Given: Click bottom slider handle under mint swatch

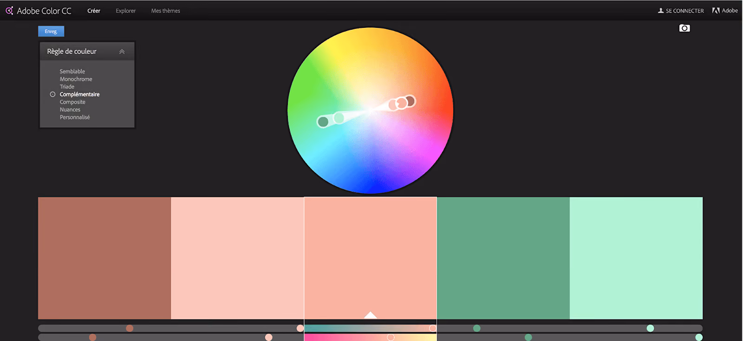Looking at the screenshot, I should [x=699, y=337].
